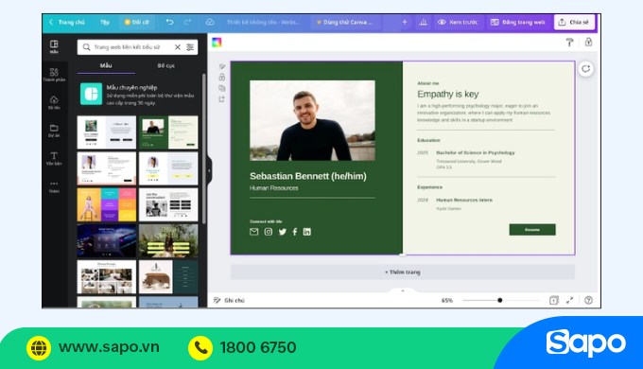This screenshot has height=369, width=643.
Task: Open the page notes icon beside canvas
Action: [222, 66]
